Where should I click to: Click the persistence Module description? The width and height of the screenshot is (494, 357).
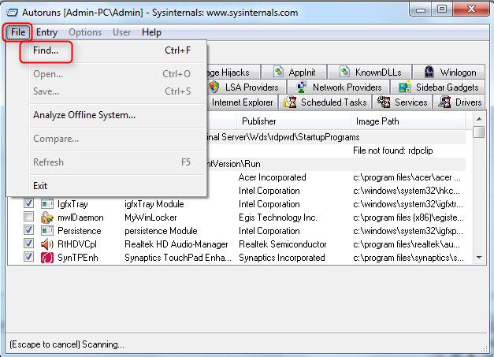click(x=161, y=231)
